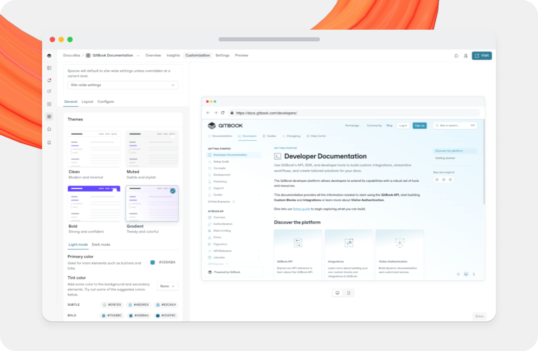The image size is (538, 351).
Task: Click the GitBook logo icon at sidebar top
Action: pyautogui.click(x=49, y=56)
